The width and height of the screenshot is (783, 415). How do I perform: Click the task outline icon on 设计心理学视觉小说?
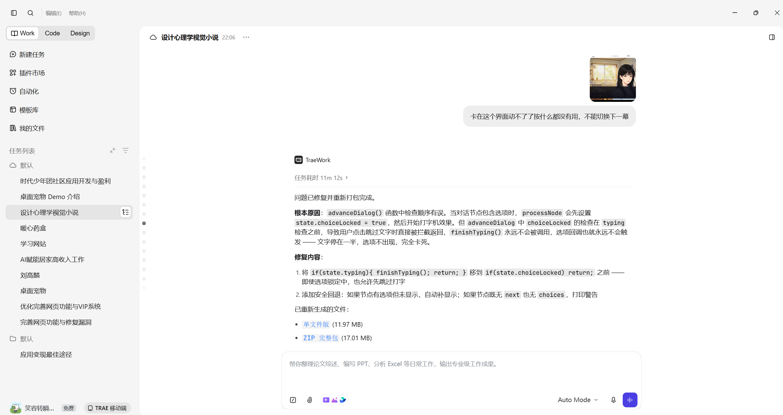coord(126,212)
